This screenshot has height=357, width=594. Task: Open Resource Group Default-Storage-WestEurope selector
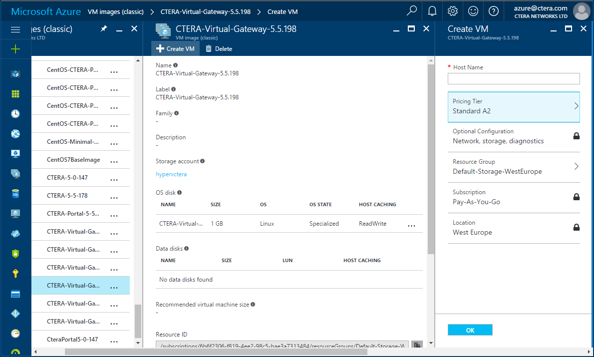pos(514,167)
